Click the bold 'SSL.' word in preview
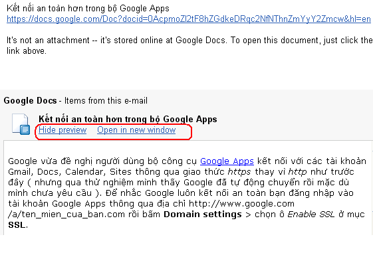Image resolution: width=373 pixels, height=255 pixels. click(18, 225)
